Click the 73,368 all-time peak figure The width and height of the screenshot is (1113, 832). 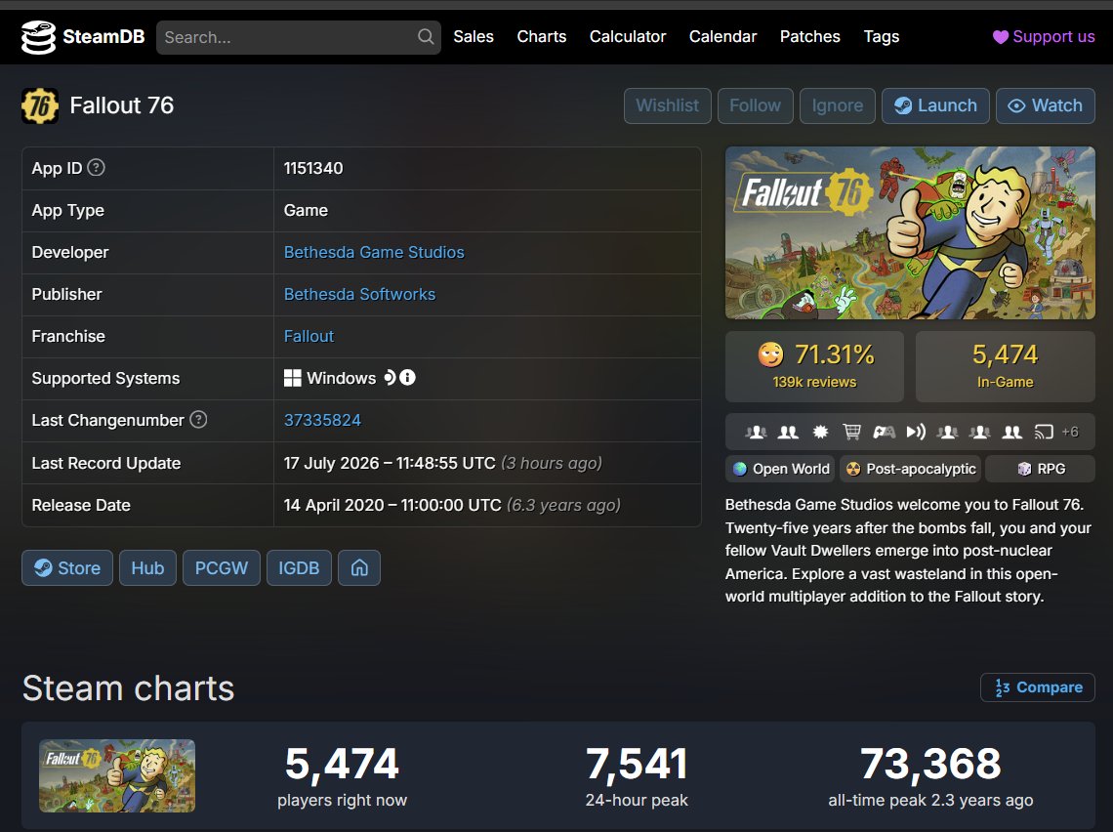point(930,764)
